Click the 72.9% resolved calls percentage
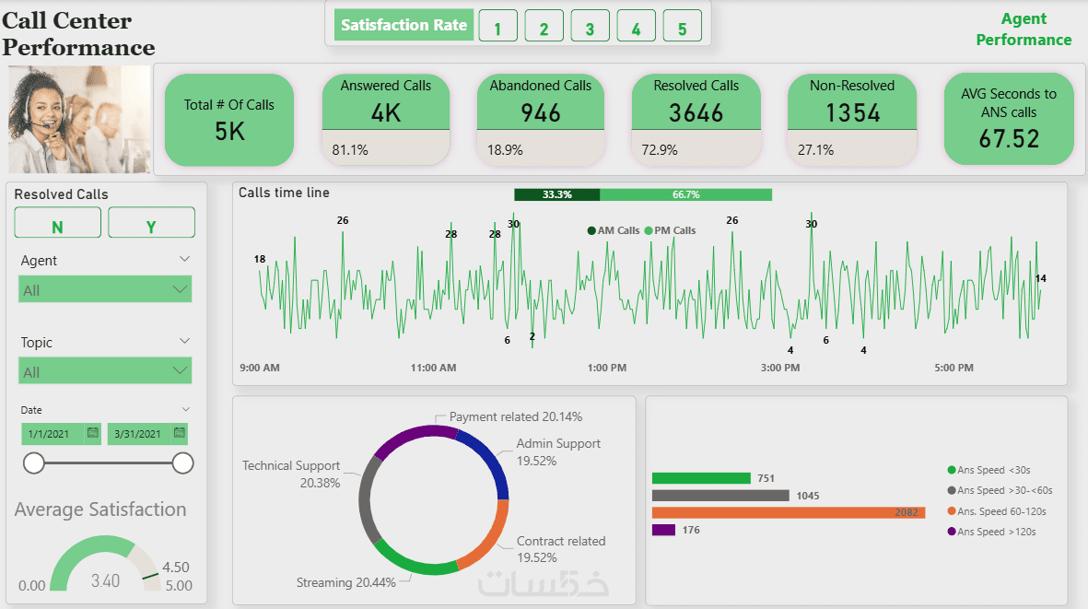The width and height of the screenshot is (1088, 609). 660,150
